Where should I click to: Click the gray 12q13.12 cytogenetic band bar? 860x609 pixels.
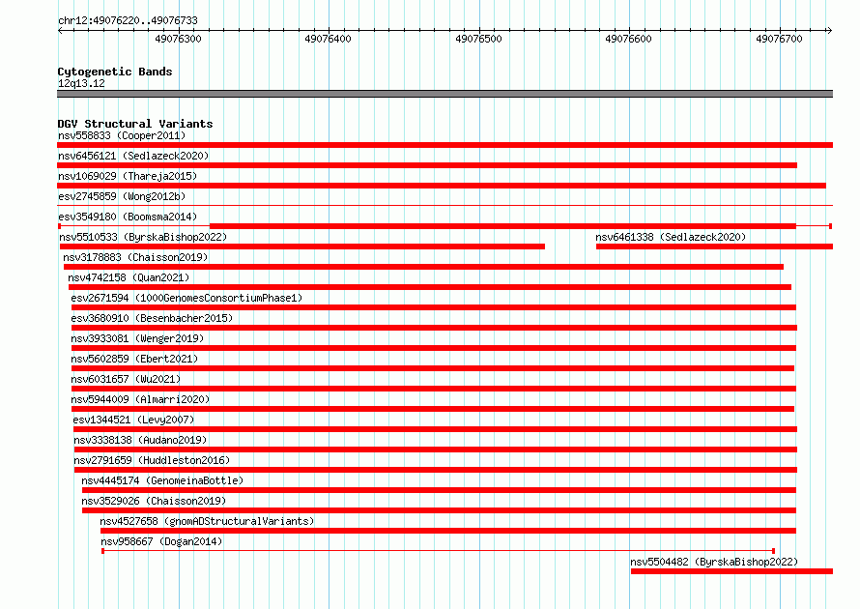pos(444,94)
